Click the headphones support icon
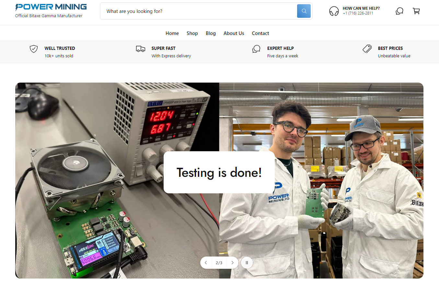 click(334, 11)
